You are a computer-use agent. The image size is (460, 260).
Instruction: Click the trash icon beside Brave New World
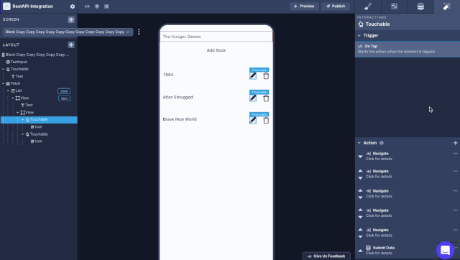point(266,120)
